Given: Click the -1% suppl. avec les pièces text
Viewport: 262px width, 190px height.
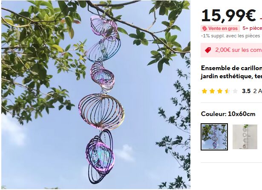Looking at the screenshot, I should tap(230, 36).
